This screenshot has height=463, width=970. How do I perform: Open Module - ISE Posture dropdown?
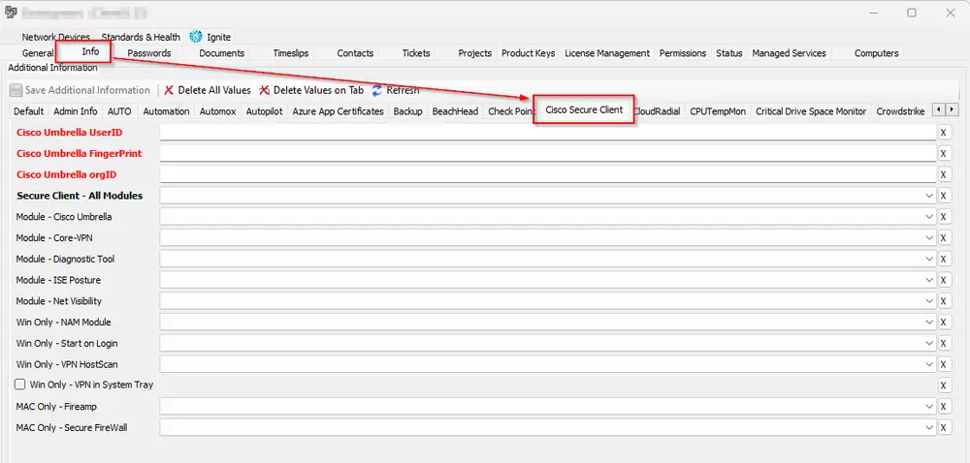point(928,280)
